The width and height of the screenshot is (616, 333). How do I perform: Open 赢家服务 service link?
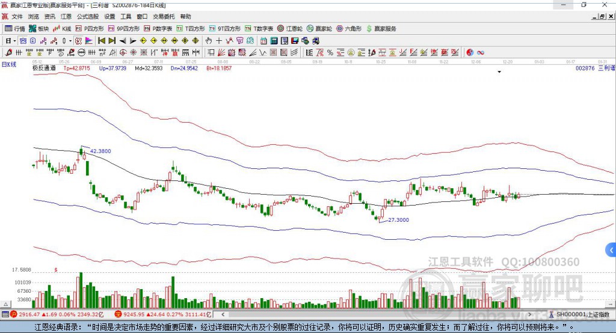coord(381,29)
